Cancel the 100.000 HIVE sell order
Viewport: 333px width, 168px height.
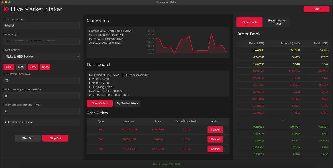pos(215,130)
